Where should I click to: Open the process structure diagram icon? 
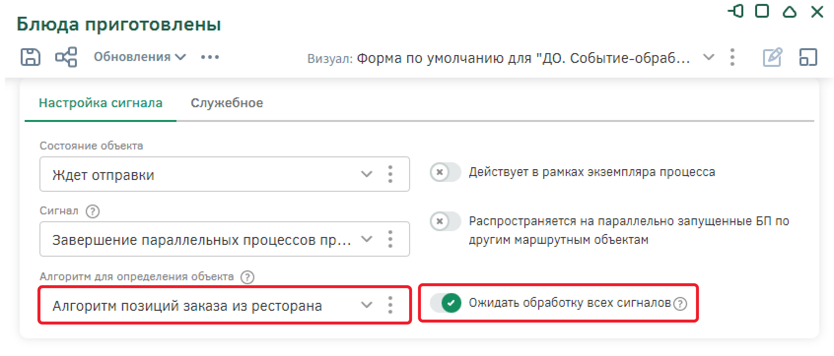tap(66, 57)
